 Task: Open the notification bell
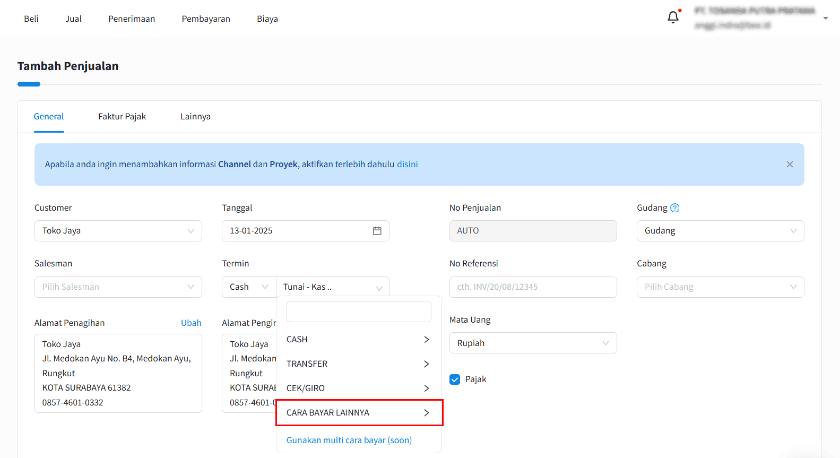(x=673, y=18)
